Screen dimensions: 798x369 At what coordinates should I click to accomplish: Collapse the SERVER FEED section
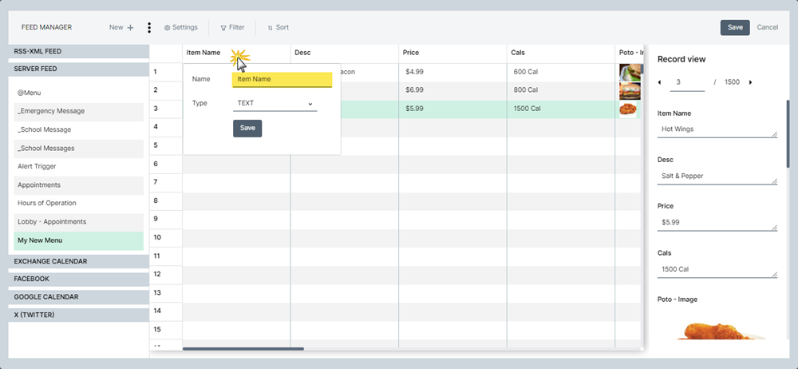78,69
